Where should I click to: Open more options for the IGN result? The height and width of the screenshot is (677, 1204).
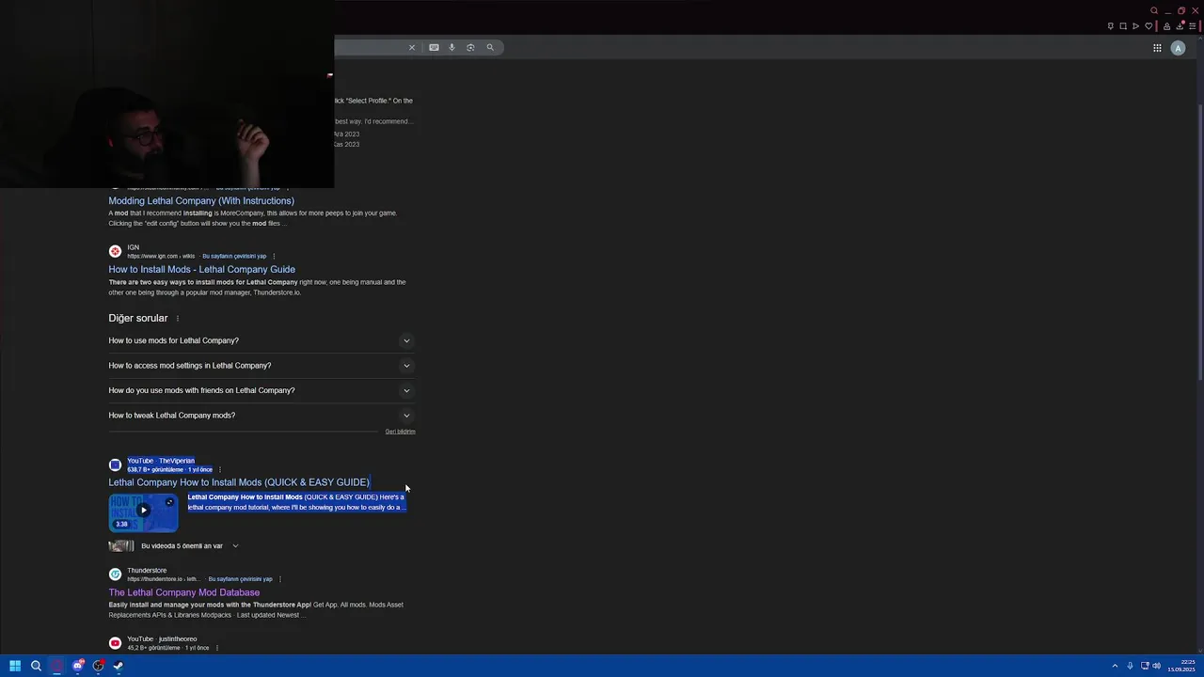coord(275,256)
